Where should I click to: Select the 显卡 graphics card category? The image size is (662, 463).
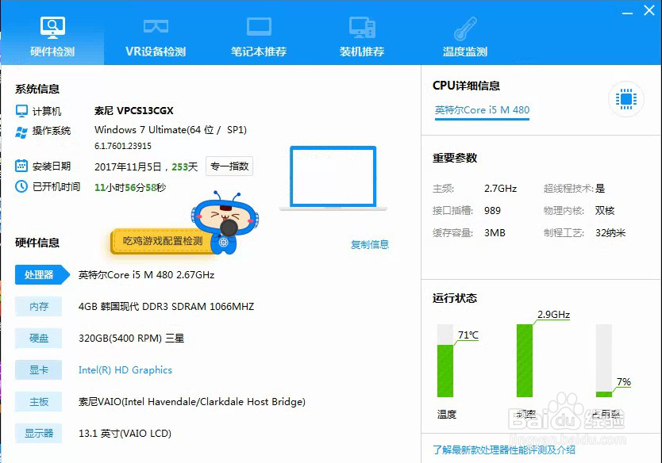(x=38, y=369)
